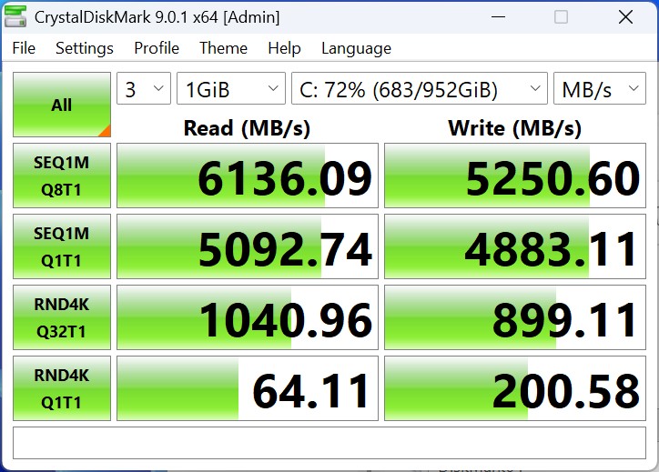
Task: Open the Settings menu
Action: point(85,48)
